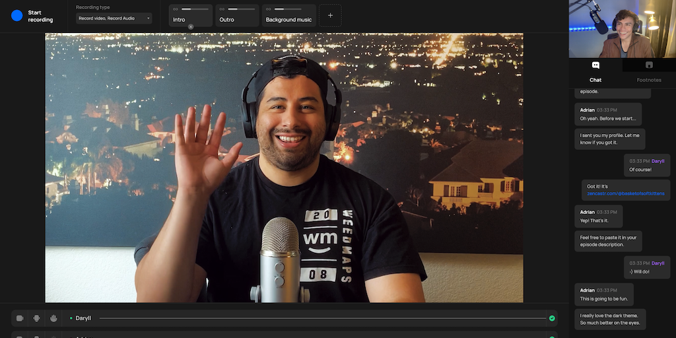Open the zencastr.com profile link in chat

pos(615,195)
